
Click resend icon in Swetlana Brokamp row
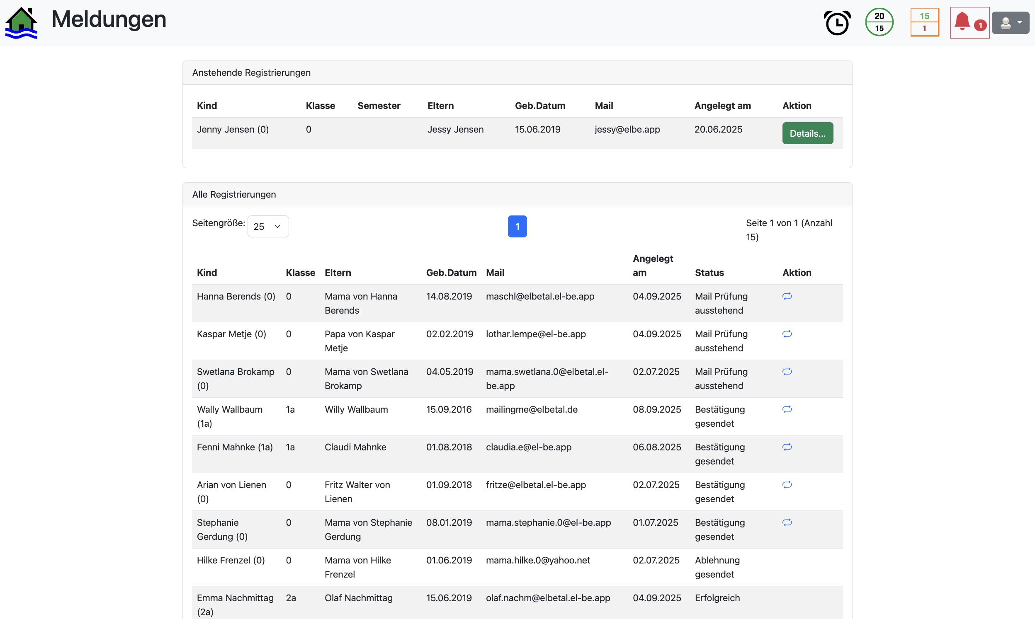point(787,372)
